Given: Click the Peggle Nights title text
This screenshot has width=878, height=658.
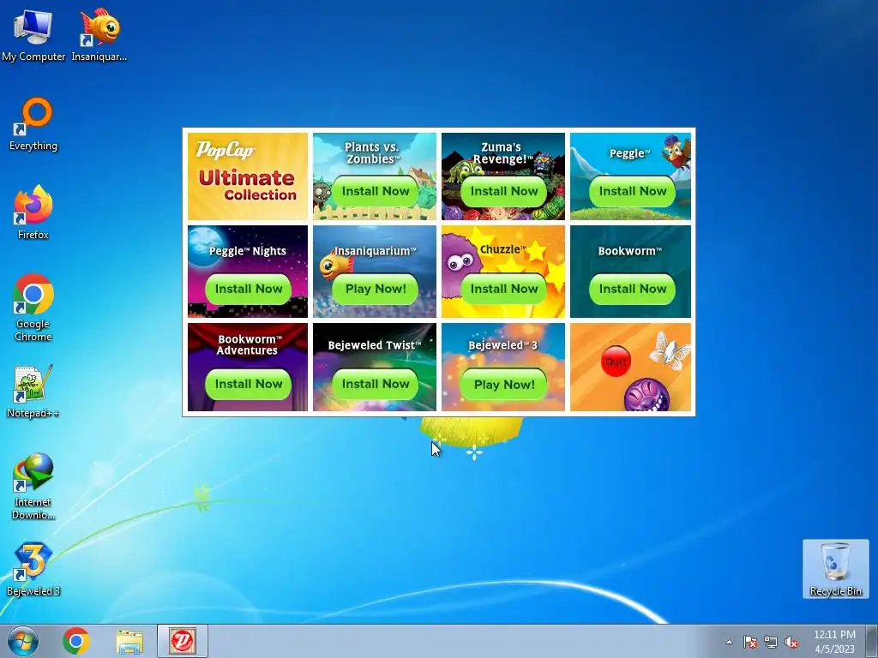Looking at the screenshot, I should tap(248, 251).
